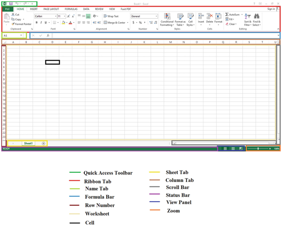Image resolution: width=282 pixels, height=226 pixels.
Task: Click the Format cells button
Action: [218, 19]
